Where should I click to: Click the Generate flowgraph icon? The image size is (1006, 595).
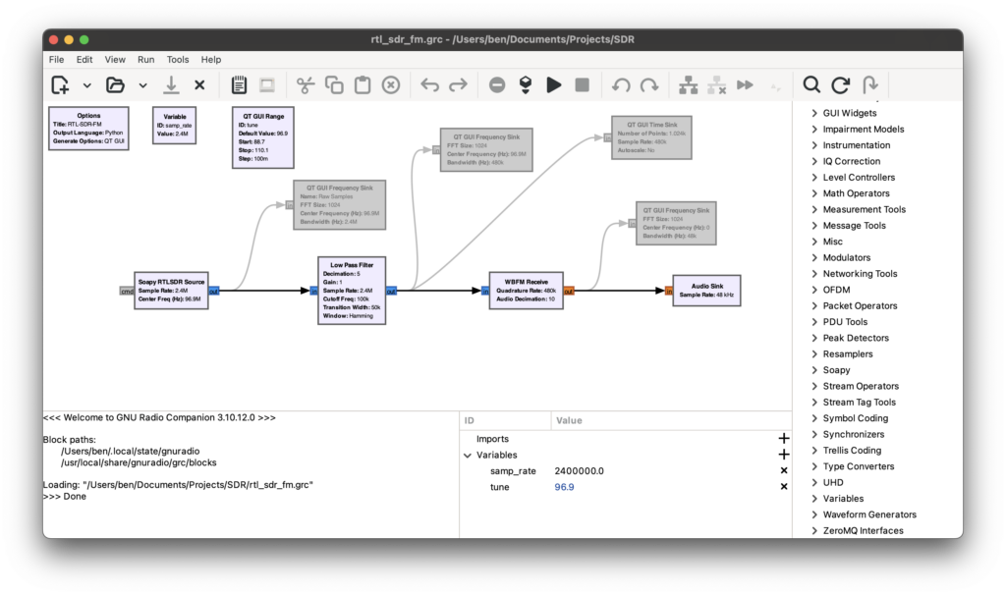526,85
